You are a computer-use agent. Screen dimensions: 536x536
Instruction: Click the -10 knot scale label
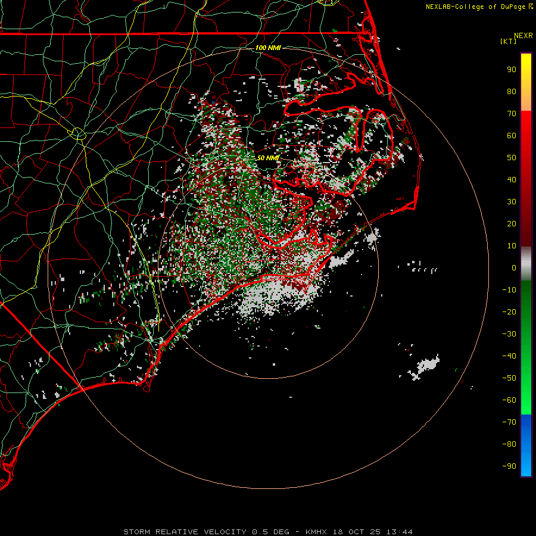coord(509,290)
